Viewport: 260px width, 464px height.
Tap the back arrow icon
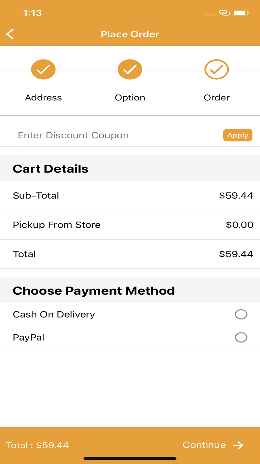[x=10, y=34]
